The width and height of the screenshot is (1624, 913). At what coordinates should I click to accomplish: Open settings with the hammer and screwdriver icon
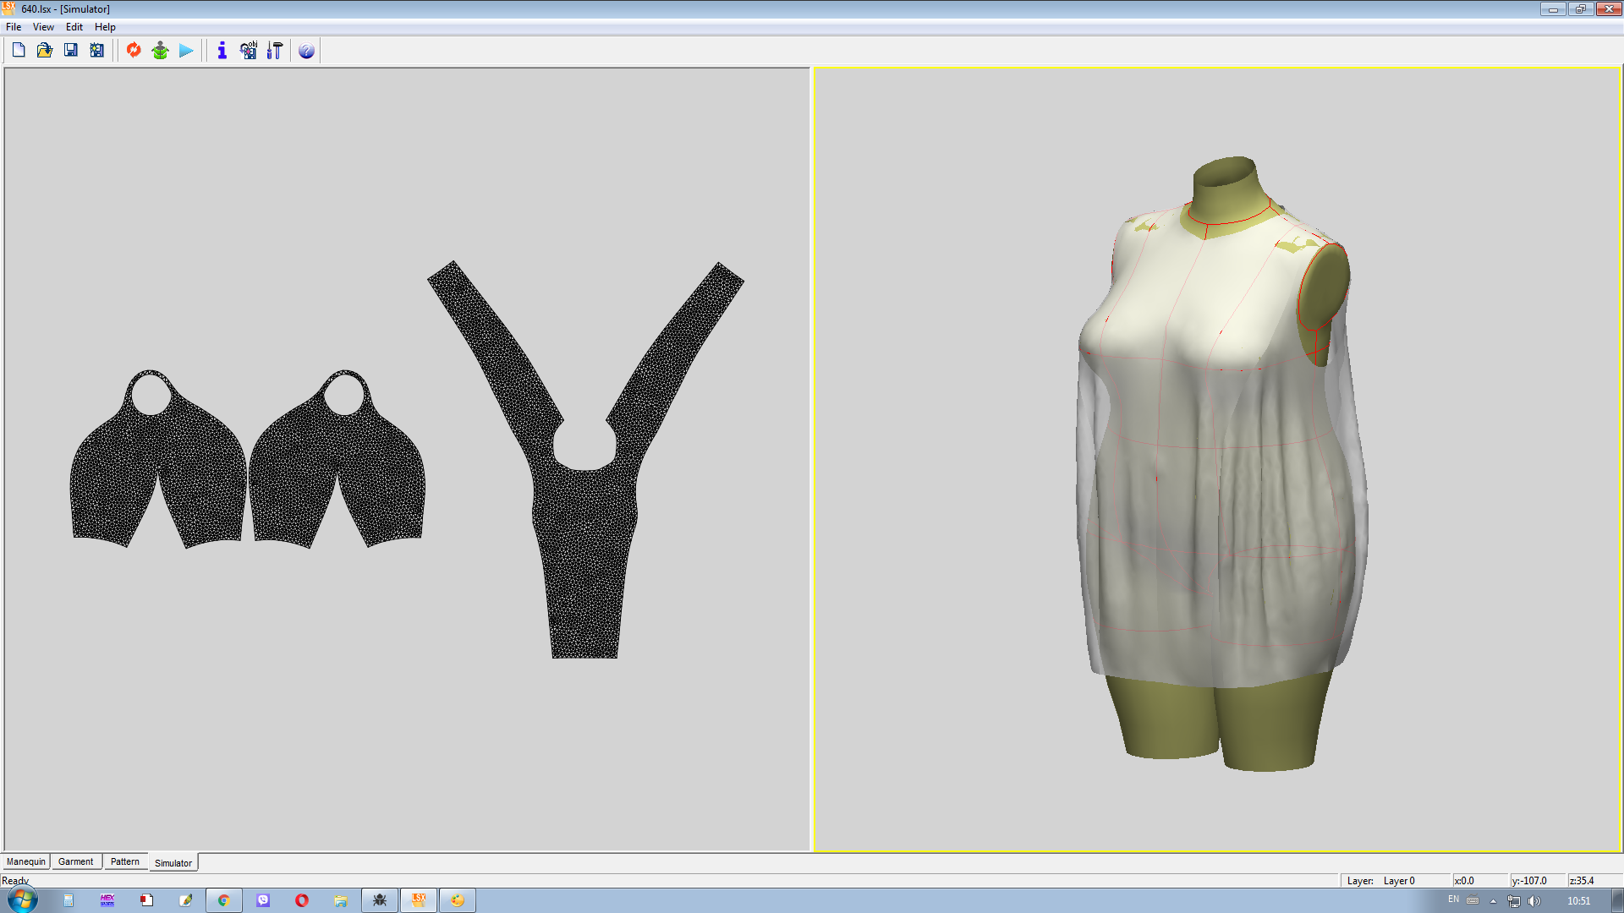point(274,51)
